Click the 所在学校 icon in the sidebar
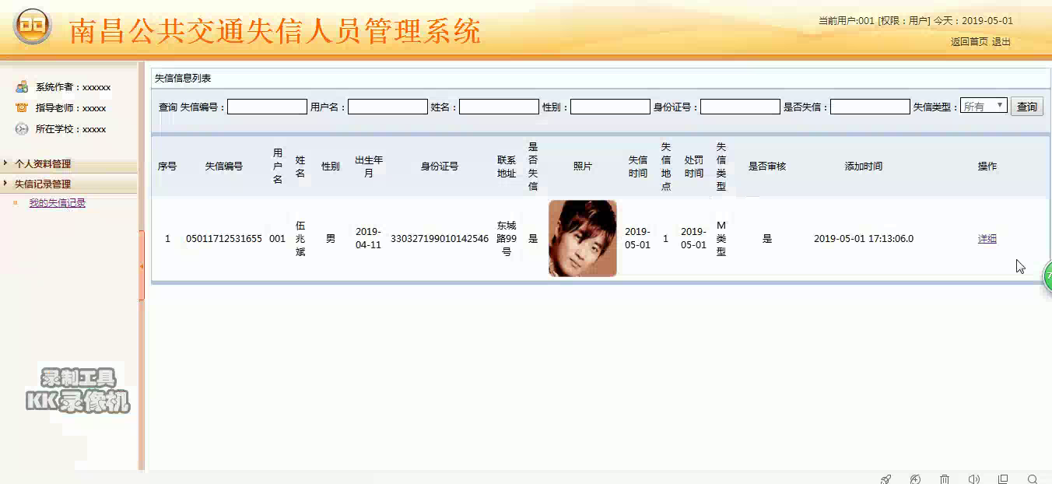 (22, 129)
